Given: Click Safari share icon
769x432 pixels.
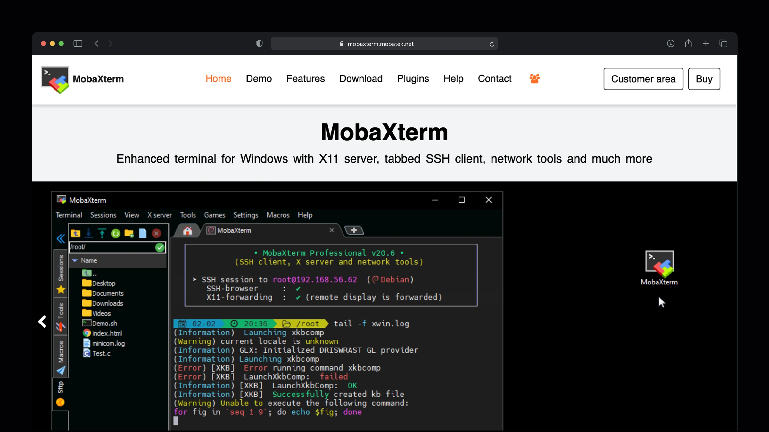Looking at the screenshot, I should 688,43.
